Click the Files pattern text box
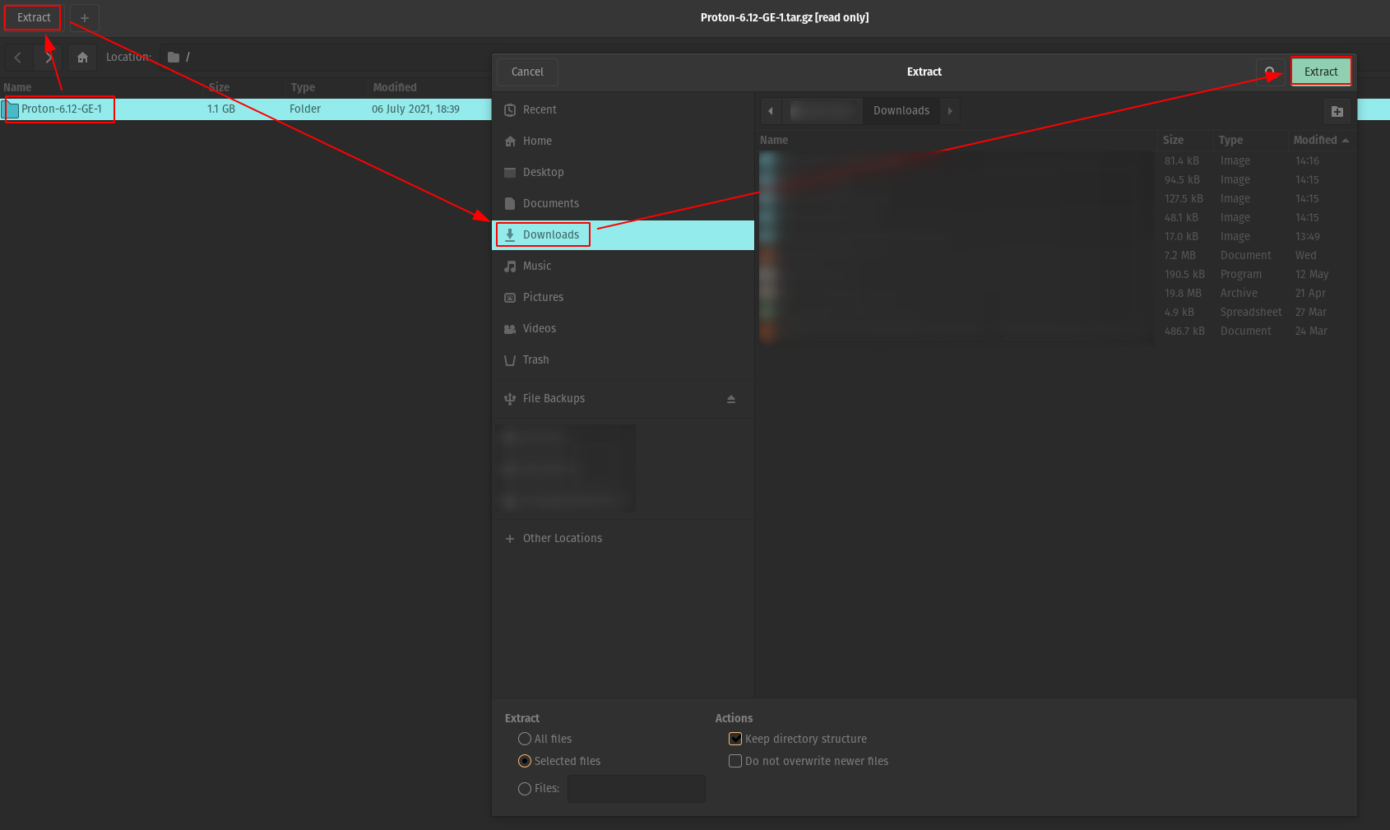 (x=637, y=788)
